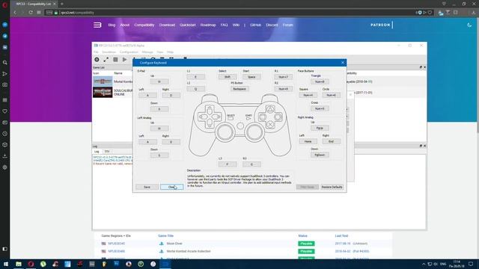Toggle website dark mode moon icon

(469, 25)
